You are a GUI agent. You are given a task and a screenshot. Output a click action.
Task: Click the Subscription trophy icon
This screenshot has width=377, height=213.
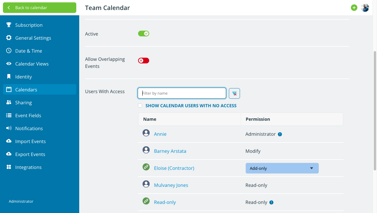pos(9,25)
